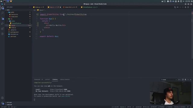Click the kill terminal trash icon
The width and height of the screenshot is (193, 108).
tap(185, 79)
